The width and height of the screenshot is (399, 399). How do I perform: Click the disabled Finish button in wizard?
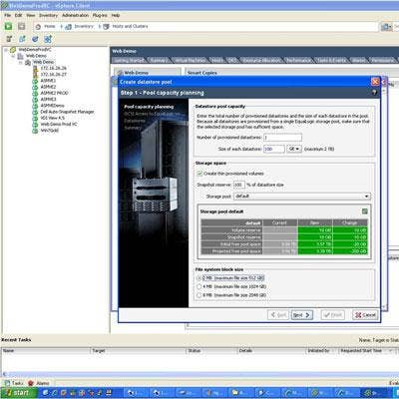click(x=332, y=314)
